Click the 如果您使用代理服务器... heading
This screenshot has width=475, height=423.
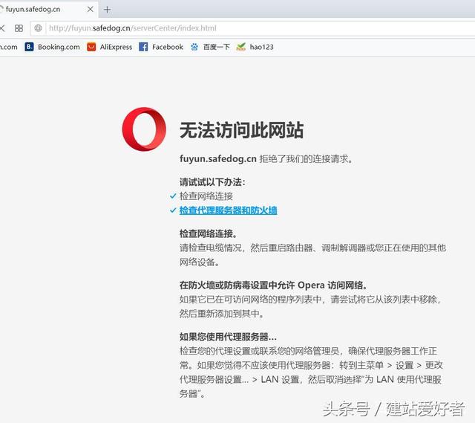click(228, 337)
